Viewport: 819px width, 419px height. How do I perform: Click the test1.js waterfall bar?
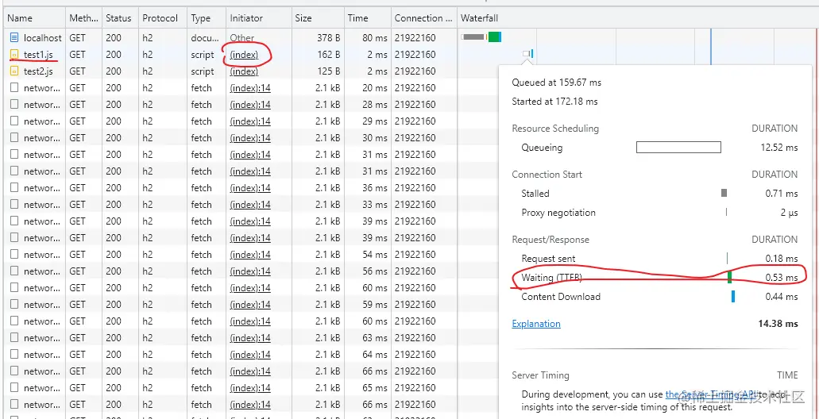tap(528, 53)
